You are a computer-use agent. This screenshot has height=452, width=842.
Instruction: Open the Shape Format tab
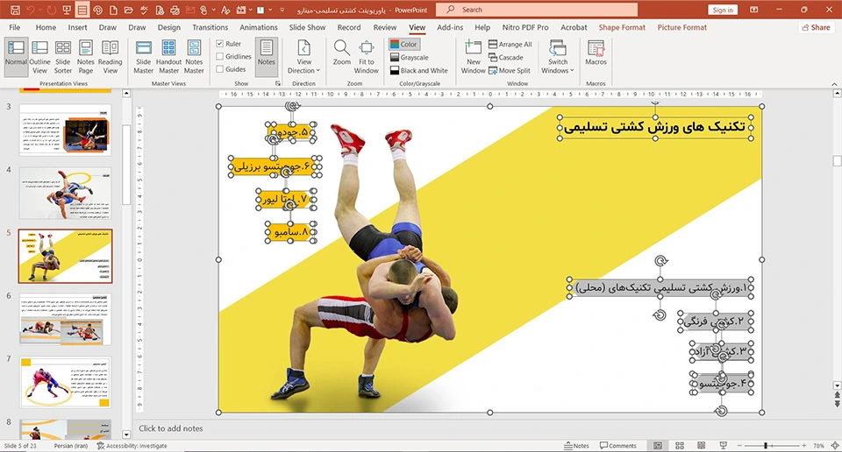(x=622, y=27)
